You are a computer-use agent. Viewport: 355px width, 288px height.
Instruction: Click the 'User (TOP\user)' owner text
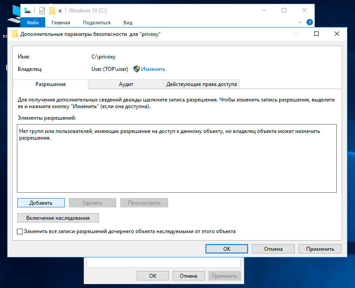click(x=110, y=69)
